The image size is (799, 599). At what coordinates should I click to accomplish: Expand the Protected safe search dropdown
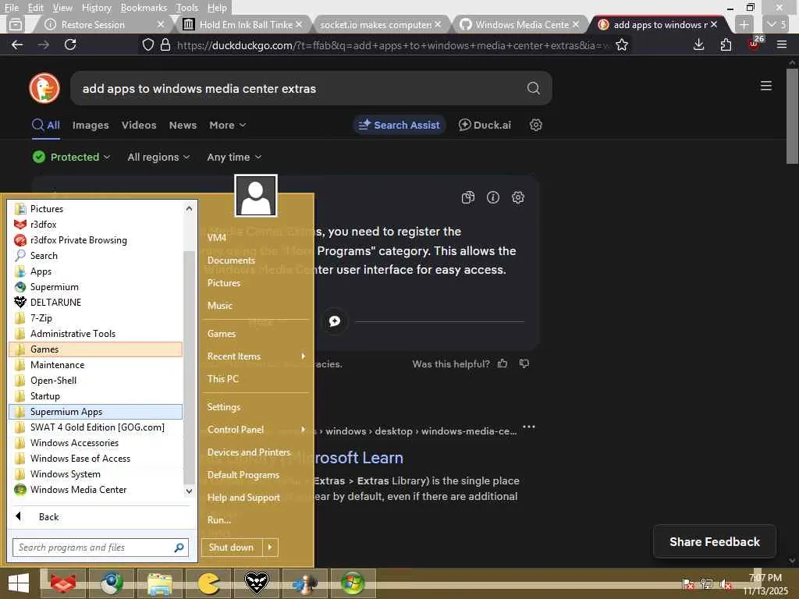click(71, 157)
